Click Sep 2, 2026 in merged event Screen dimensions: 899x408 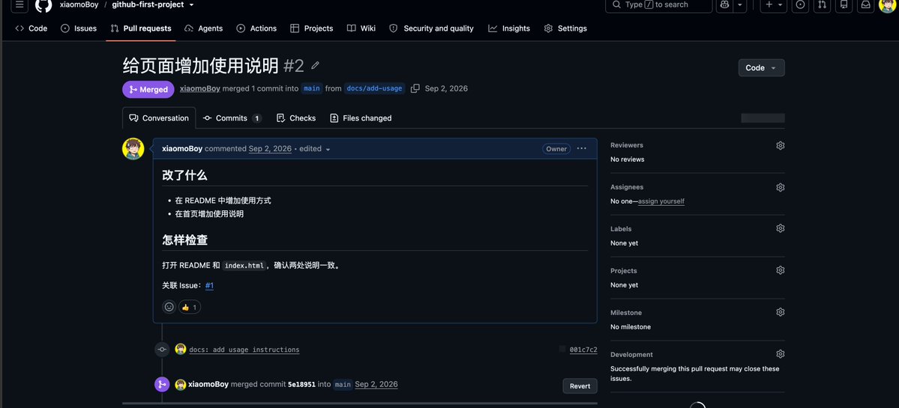[x=376, y=385]
